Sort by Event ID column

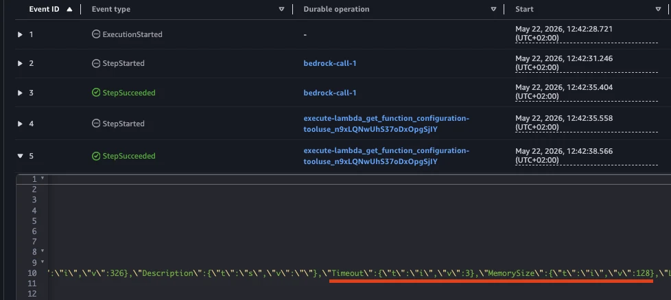[70, 9]
